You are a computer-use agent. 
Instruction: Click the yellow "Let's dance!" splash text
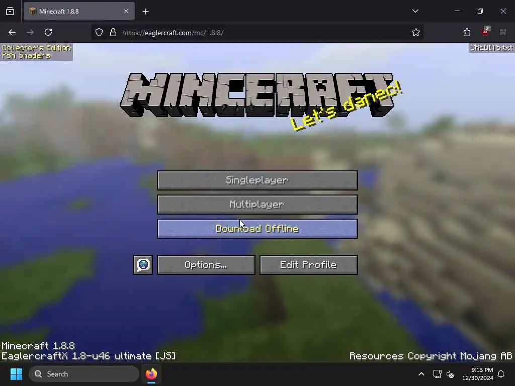coord(347,106)
